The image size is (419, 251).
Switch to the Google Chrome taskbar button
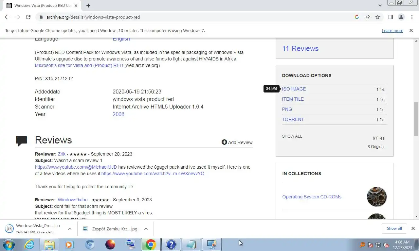151,244
